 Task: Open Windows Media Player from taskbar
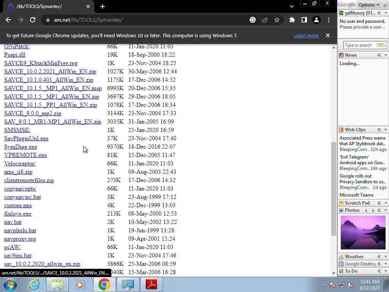(x=81, y=284)
